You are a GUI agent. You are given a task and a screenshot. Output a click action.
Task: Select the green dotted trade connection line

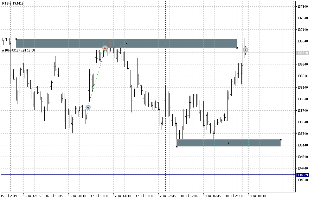96,78
